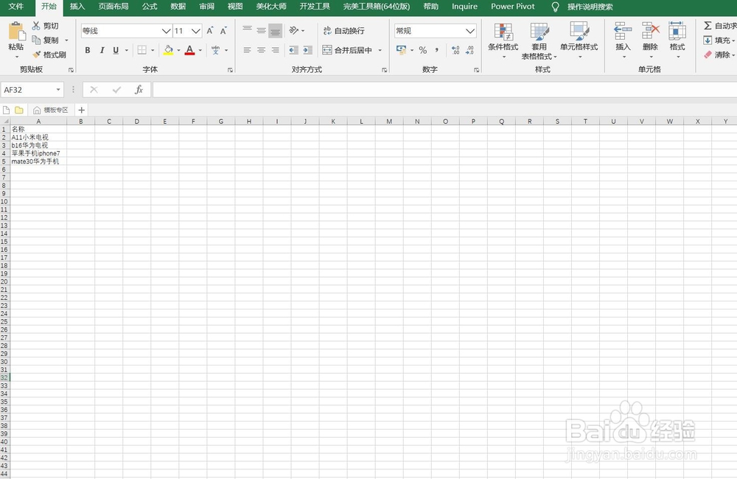Switch to the Power Pivot tab
Screen dimensions: 737x479
(x=513, y=7)
